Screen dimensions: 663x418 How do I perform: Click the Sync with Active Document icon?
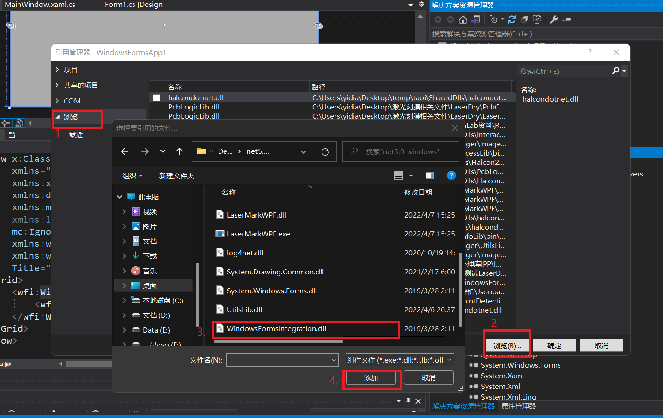coord(475,19)
